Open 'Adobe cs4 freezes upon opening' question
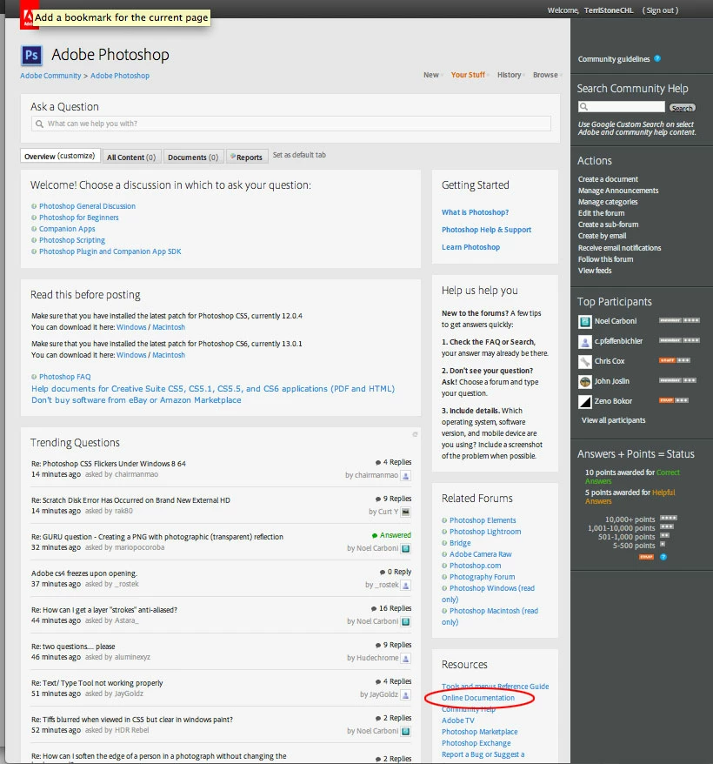This screenshot has width=713, height=764. [84, 573]
